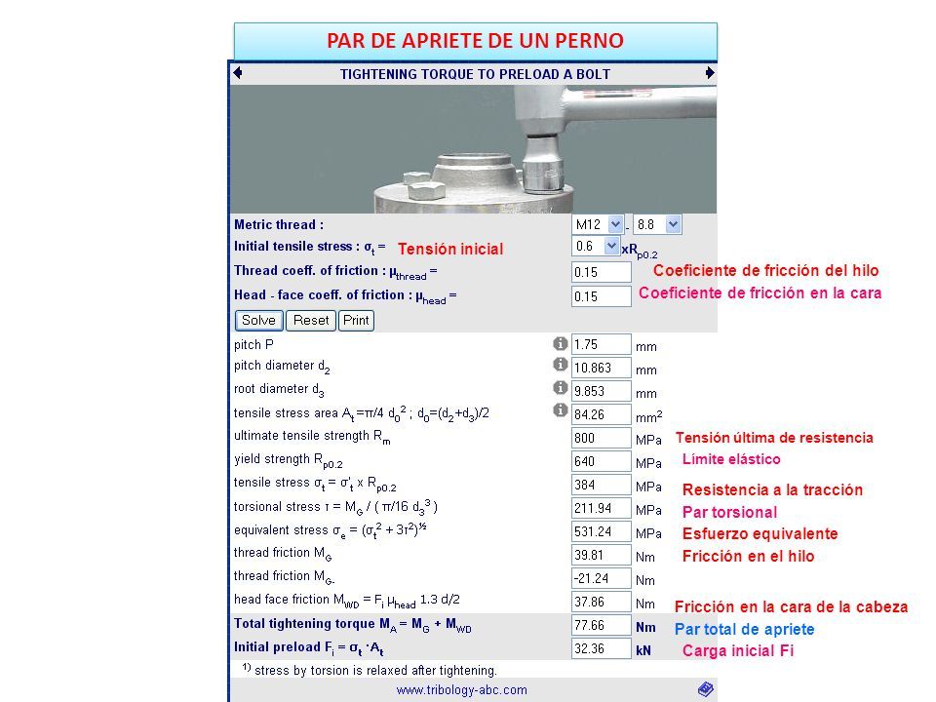Click the 'Límite elástico' text

tap(731, 459)
